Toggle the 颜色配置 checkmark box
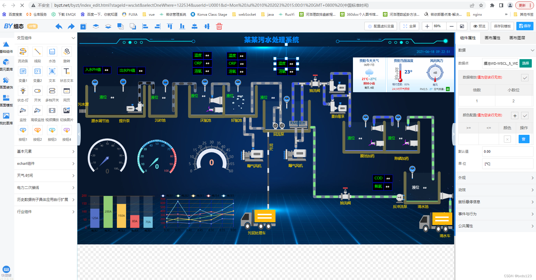This screenshot has height=280, width=536. pos(525,115)
